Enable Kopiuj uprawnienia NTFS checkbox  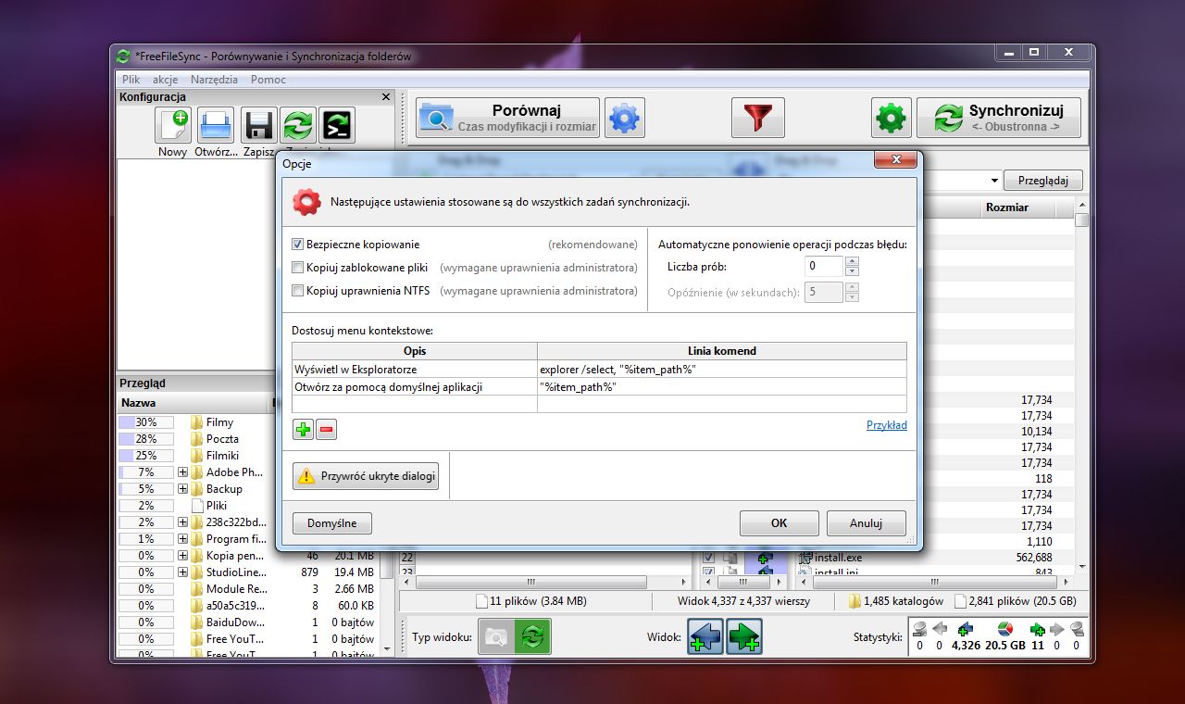298,291
